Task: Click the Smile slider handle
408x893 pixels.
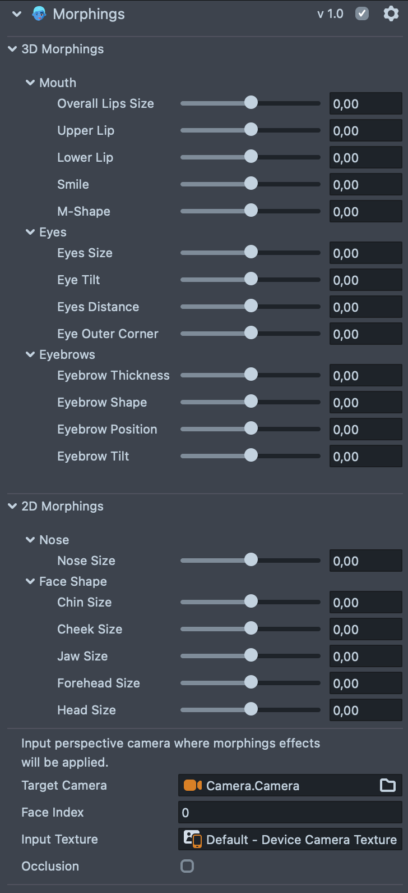Action: (x=251, y=184)
